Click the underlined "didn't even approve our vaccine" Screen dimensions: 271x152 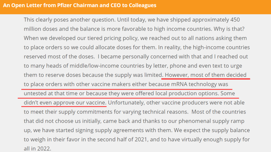click(65, 103)
